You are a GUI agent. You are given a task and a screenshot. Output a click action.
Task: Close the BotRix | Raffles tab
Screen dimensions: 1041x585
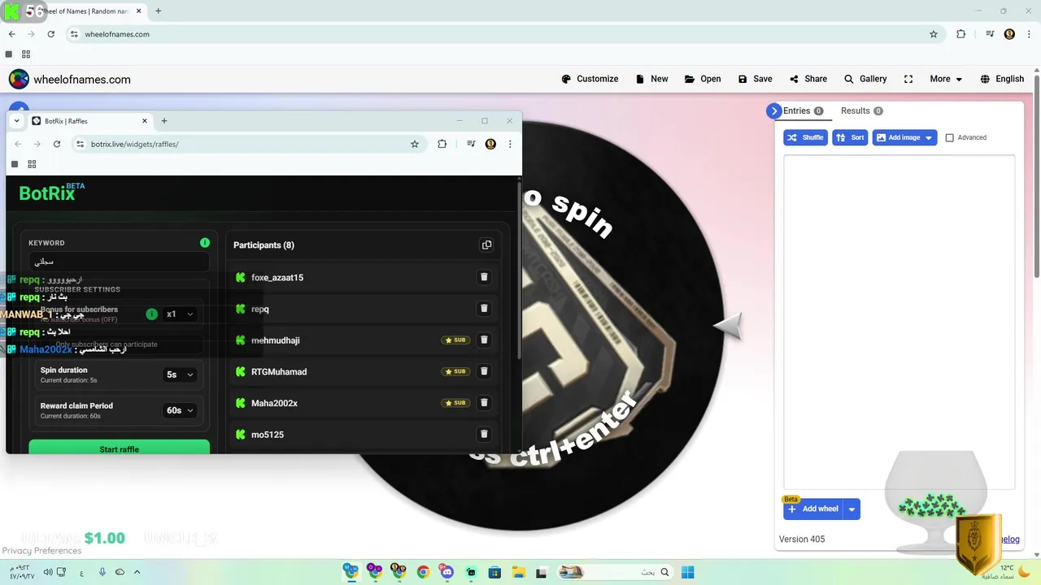(x=145, y=121)
